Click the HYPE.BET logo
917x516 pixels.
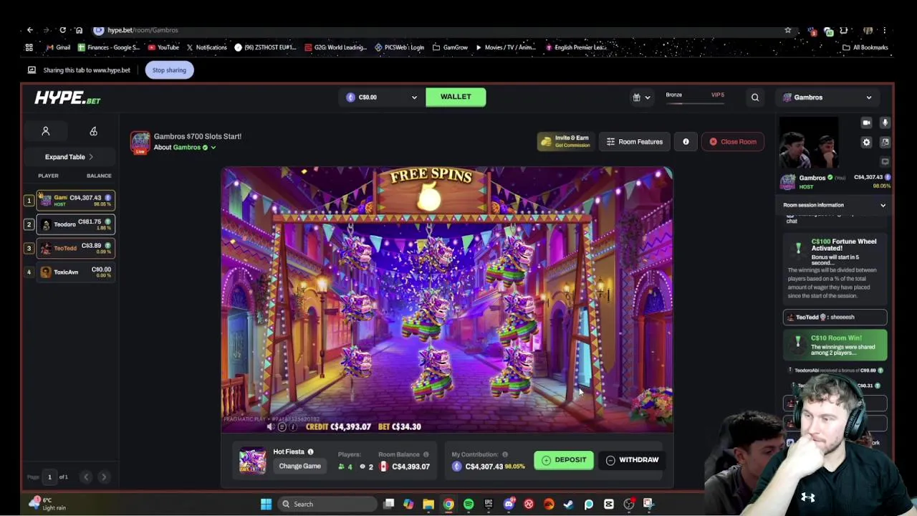tap(67, 98)
